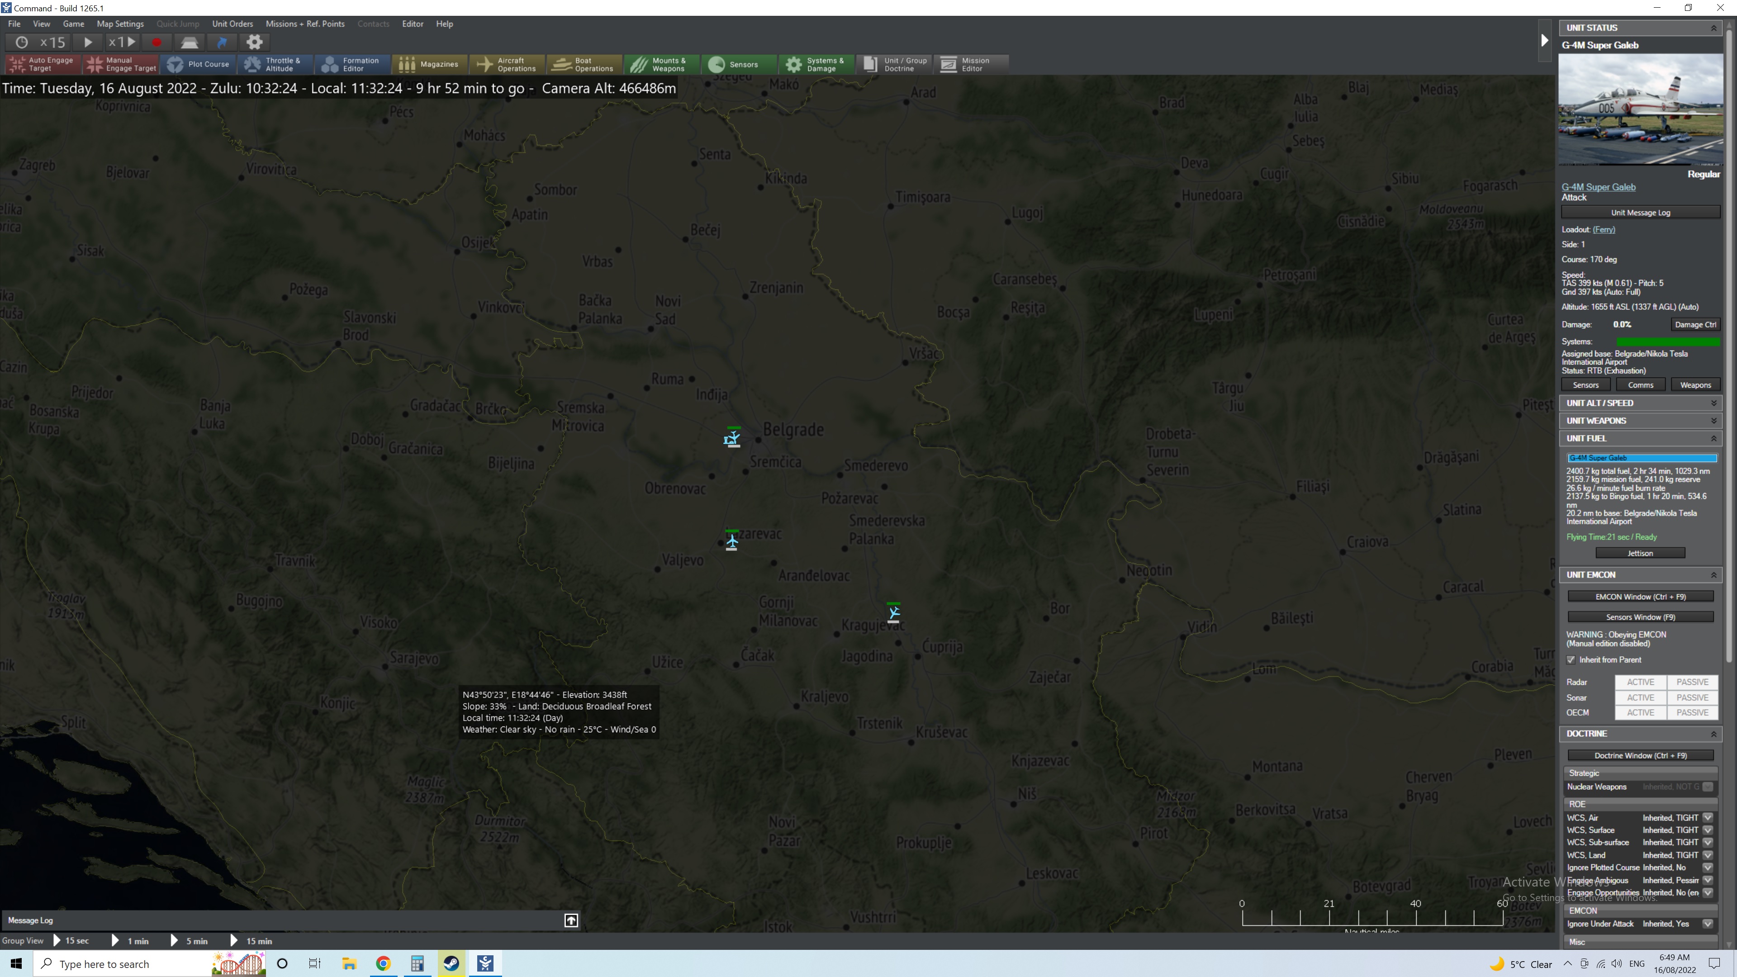Open the Formation Editor
The image size is (1737, 977).
(x=353, y=64)
